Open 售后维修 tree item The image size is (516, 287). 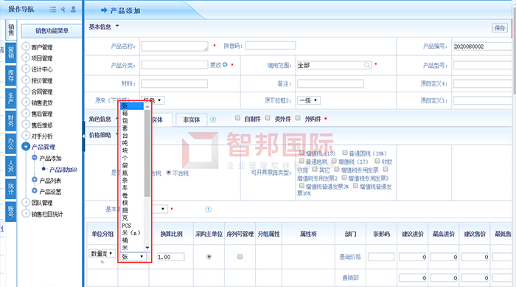coord(42,125)
